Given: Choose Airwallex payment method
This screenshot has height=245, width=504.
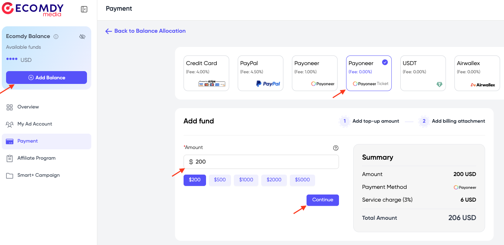Looking at the screenshot, I should 477,73.
